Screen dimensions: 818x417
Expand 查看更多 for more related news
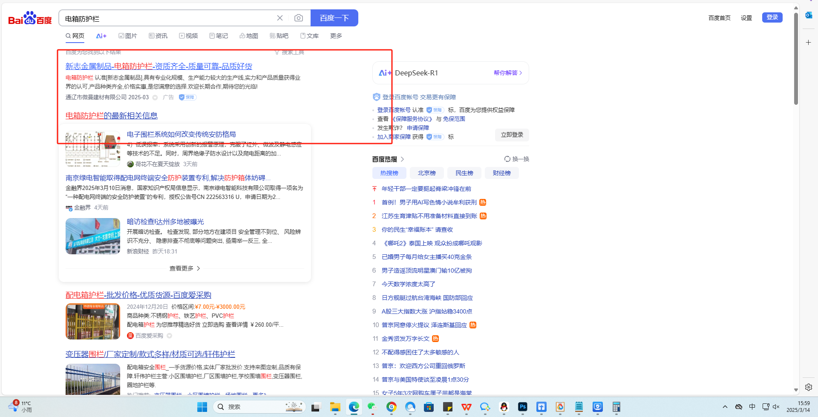(x=184, y=268)
